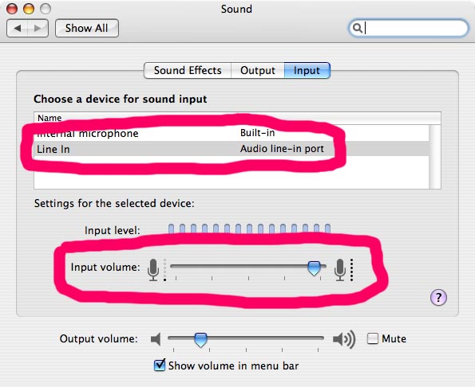Screen dimensions: 475x387
Task: Click the forward navigation arrow
Action: [x=38, y=29]
